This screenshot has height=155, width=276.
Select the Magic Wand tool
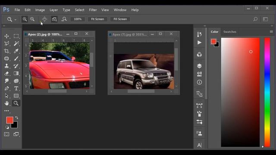click(x=16, y=43)
